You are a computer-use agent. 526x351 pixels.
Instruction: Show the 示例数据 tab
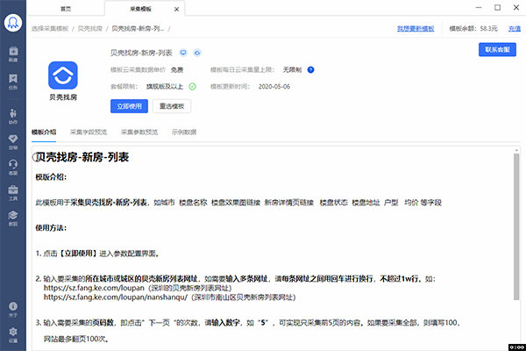[x=184, y=133]
